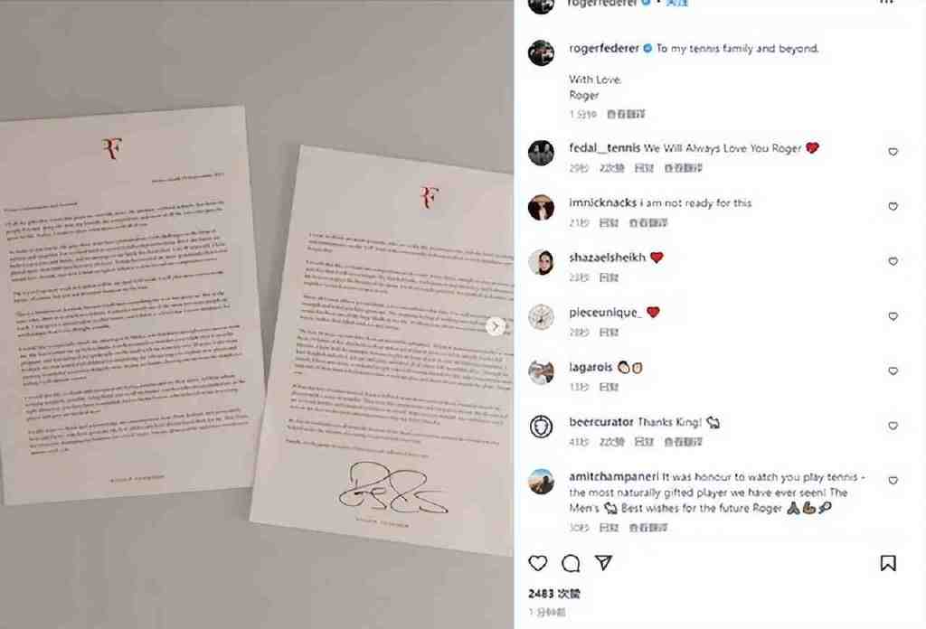
Task: View the 2483 likes count
Action: [x=554, y=594]
